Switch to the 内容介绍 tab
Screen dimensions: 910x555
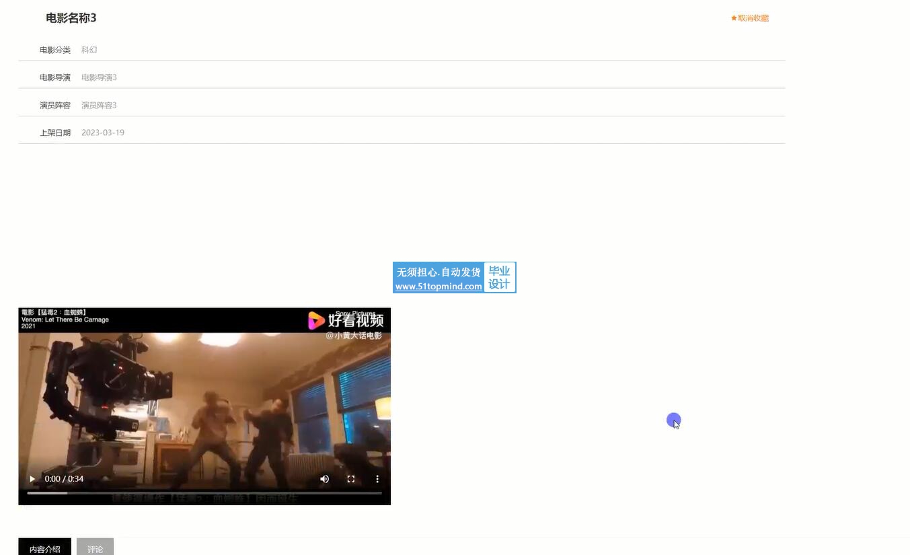pyautogui.click(x=45, y=547)
